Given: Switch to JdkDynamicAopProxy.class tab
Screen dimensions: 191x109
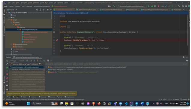Looking at the screenshot, I should pos(87,10).
